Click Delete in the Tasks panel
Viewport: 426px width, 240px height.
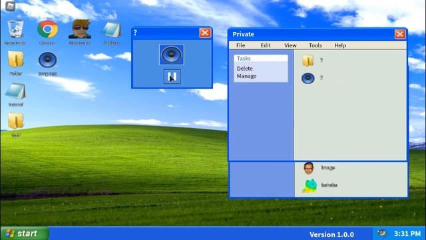244,69
